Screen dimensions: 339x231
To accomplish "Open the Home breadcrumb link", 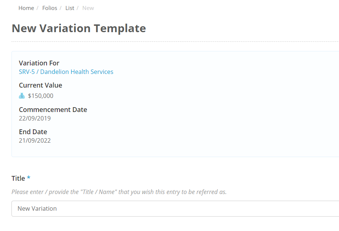I will [26, 8].
